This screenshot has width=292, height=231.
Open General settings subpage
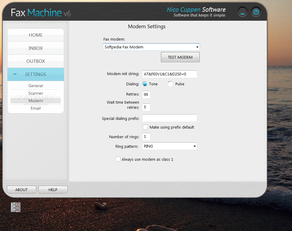coord(36,86)
